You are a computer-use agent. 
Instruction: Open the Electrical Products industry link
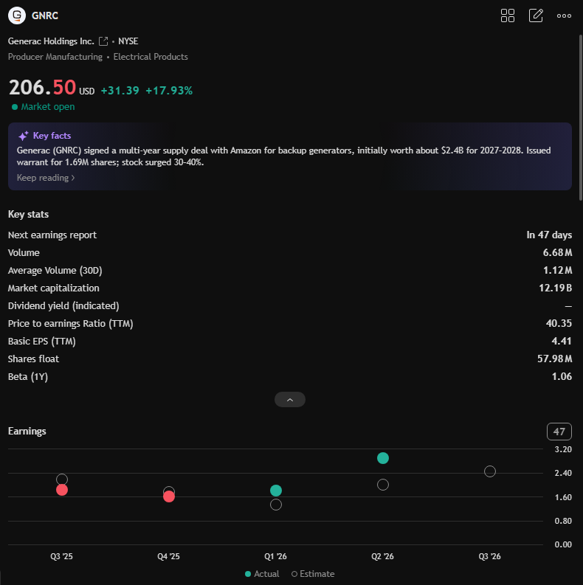(x=151, y=57)
